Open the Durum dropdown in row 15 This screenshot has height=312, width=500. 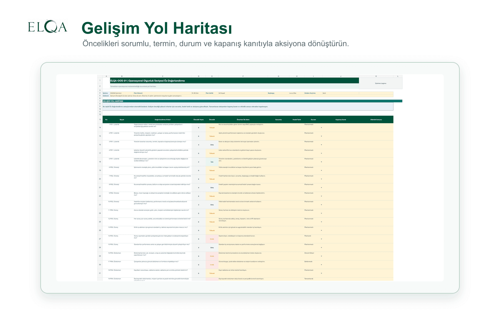coord(321,136)
